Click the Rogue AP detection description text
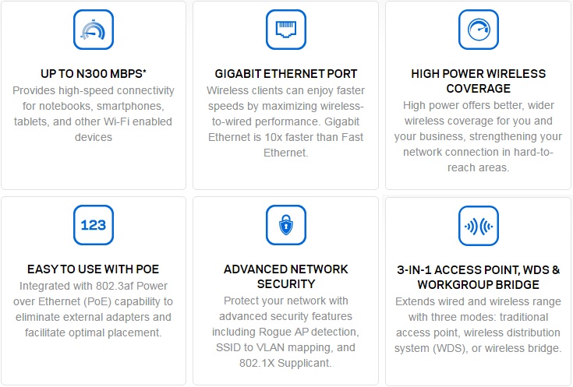 coord(286,332)
